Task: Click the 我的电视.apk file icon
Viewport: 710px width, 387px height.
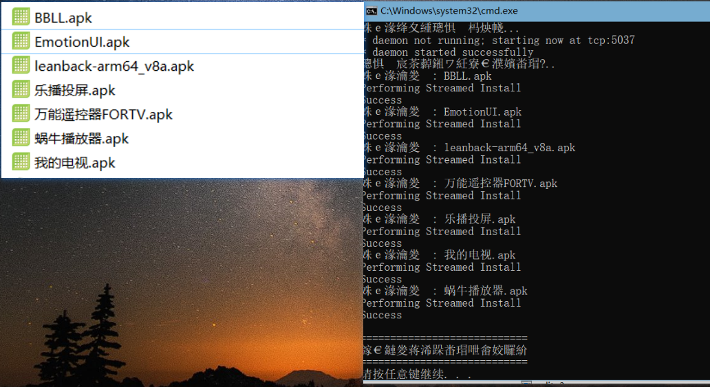Action: [21, 162]
